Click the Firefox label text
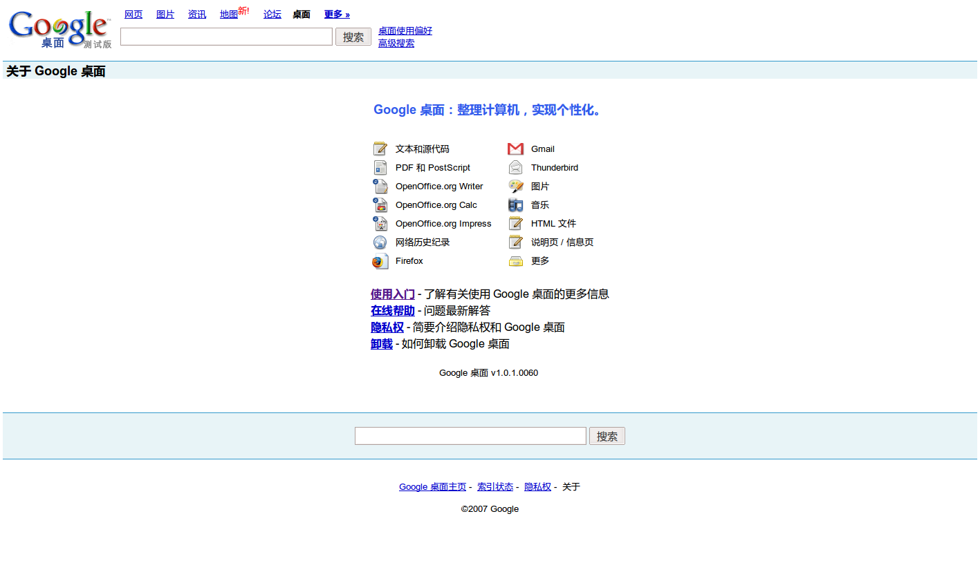The width and height of the screenshot is (980, 581). point(409,261)
